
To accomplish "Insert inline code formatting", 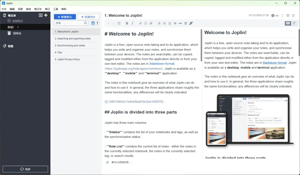I will point(146,23).
